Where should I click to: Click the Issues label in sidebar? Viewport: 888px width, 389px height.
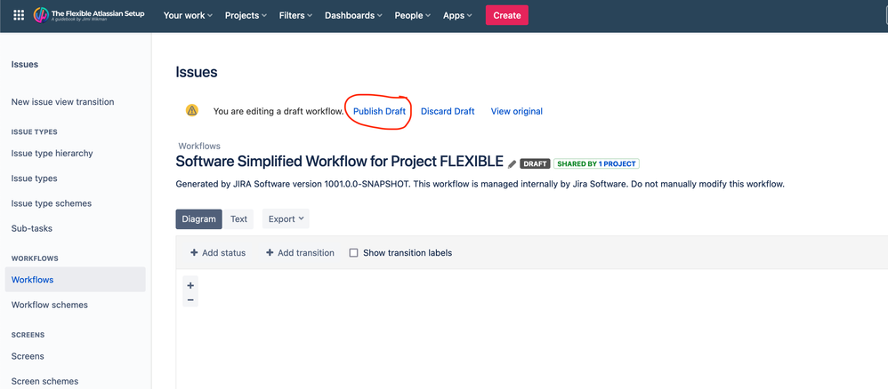[x=25, y=65]
